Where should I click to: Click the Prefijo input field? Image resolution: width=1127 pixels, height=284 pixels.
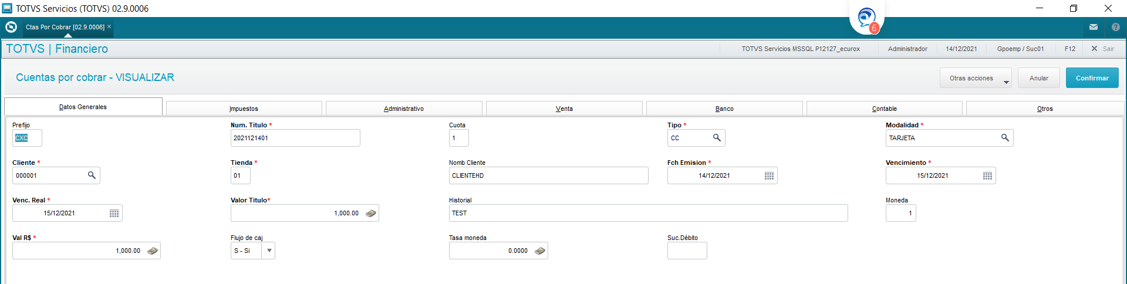(27, 138)
